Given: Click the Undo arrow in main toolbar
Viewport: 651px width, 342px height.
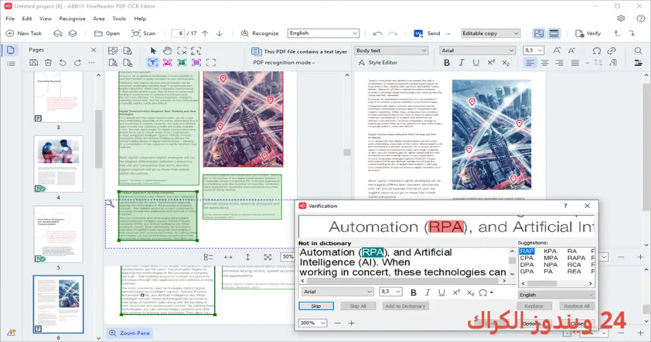Looking at the screenshot, I should click(378, 34).
